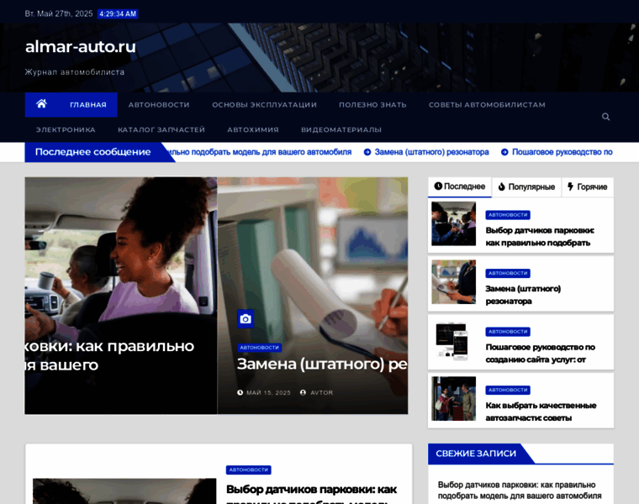Image resolution: width=639 pixels, height=504 pixels.
Task: Click the almar-auto.ru site title
Action: pyautogui.click(x=81, y=46)
